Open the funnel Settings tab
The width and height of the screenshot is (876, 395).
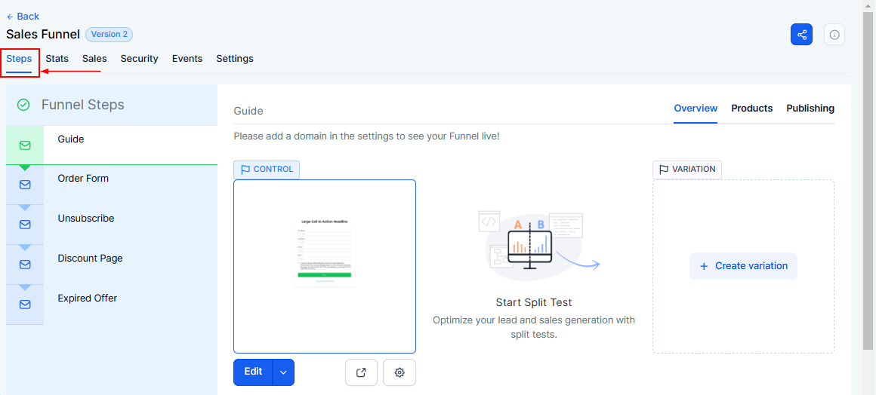click(x=235, y=59)
